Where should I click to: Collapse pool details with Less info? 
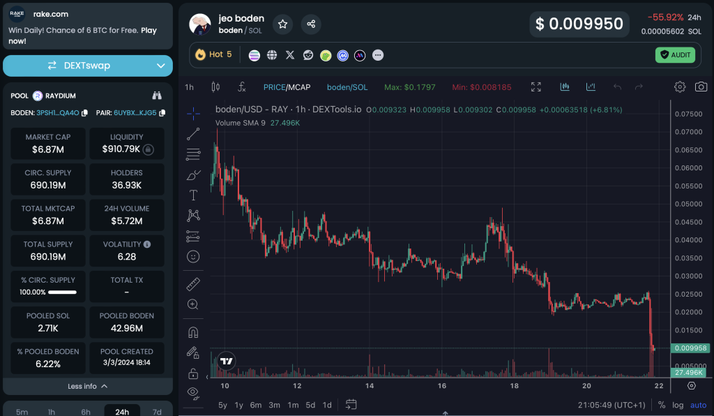(88, 387)
